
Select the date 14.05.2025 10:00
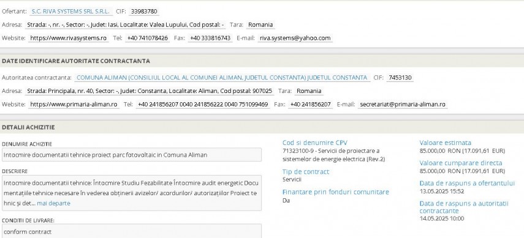(442, 218)
